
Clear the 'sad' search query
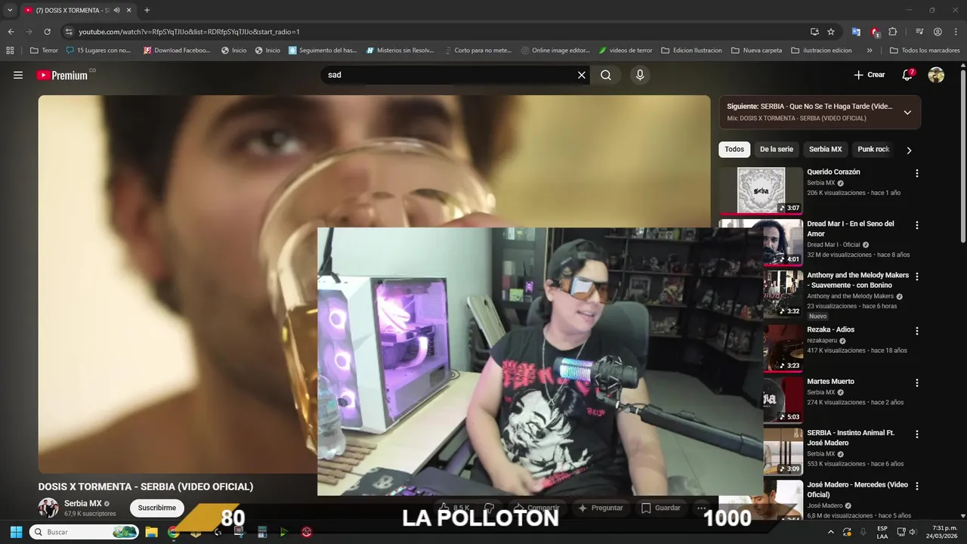(582, 75)
